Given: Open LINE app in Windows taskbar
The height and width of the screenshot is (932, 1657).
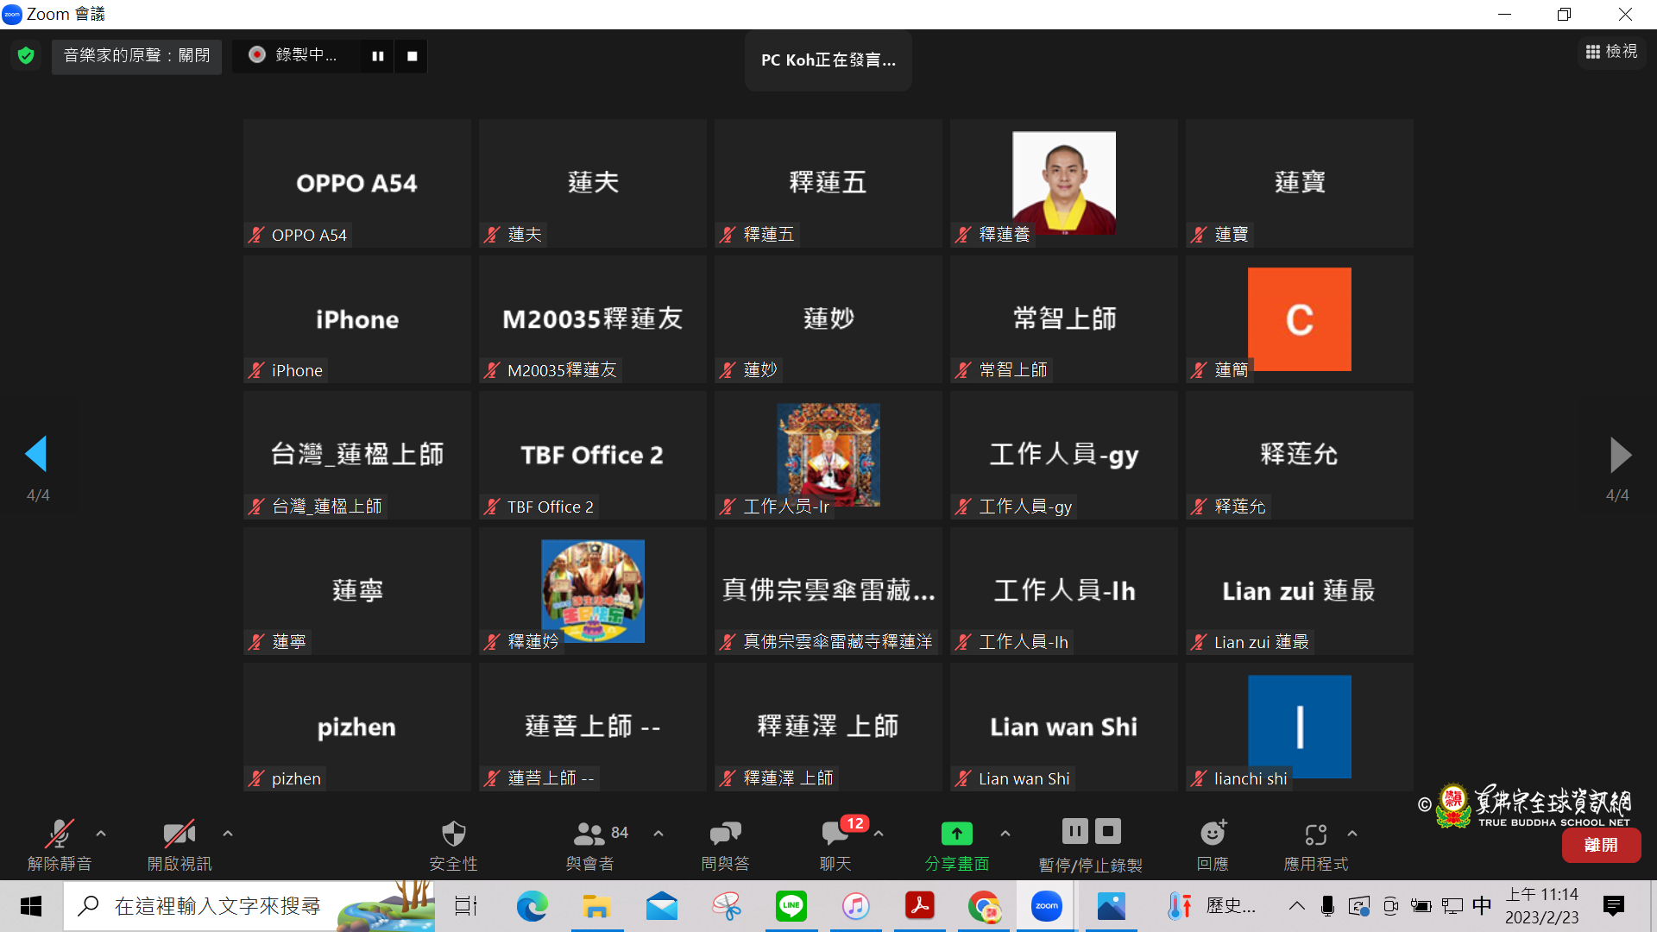Looking at the screenshot, I should click(x=791, y=906).
